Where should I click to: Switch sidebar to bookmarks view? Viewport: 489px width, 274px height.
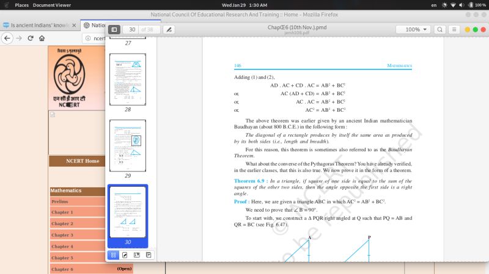click(x=136, y=255)
